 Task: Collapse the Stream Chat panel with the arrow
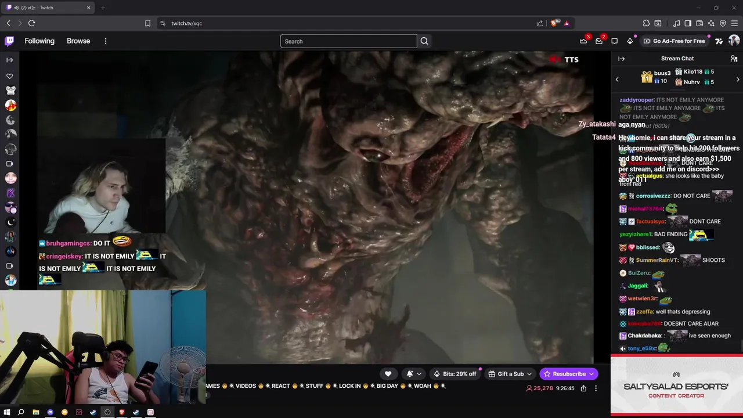click(621, 59)
